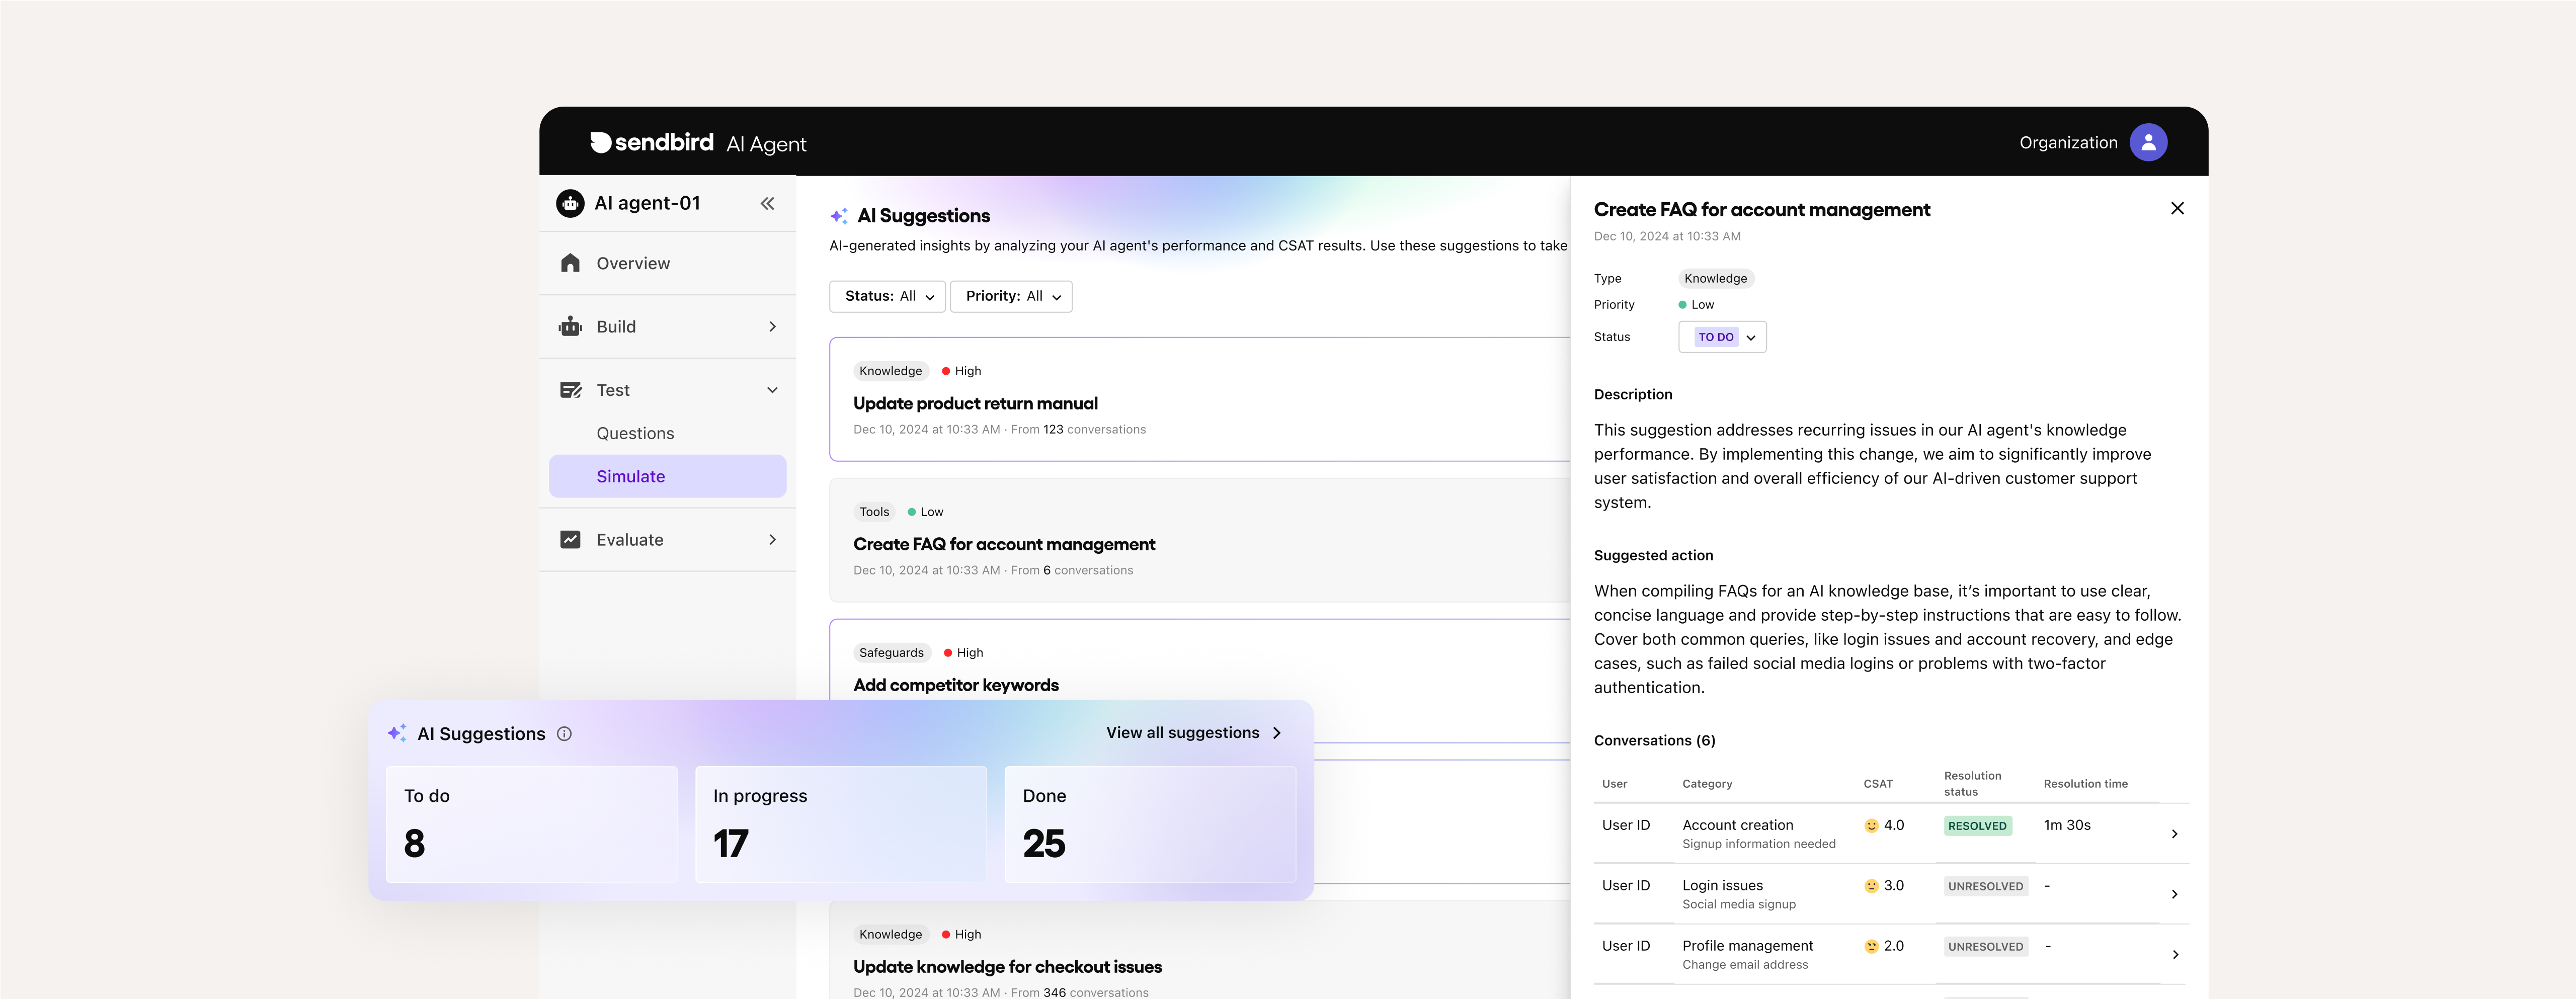Select the To do 8 tile

[532, 824]
